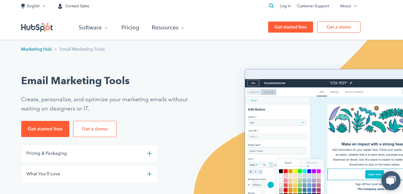Click Get started free under the tagline
403x194 pixels.
coord(45,129)
